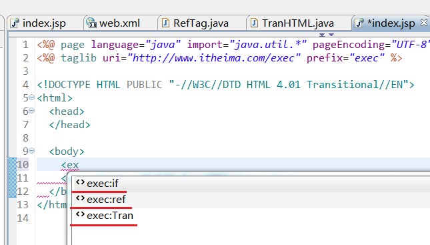Click the *index.jsp tab JSP icon

[359, 23]
